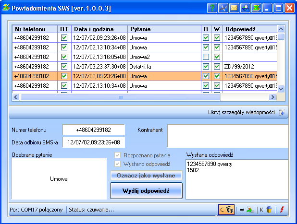Click the red lightning bolt status icon
Viewport: 297px width, 224px height.
(x=283, y=210)
